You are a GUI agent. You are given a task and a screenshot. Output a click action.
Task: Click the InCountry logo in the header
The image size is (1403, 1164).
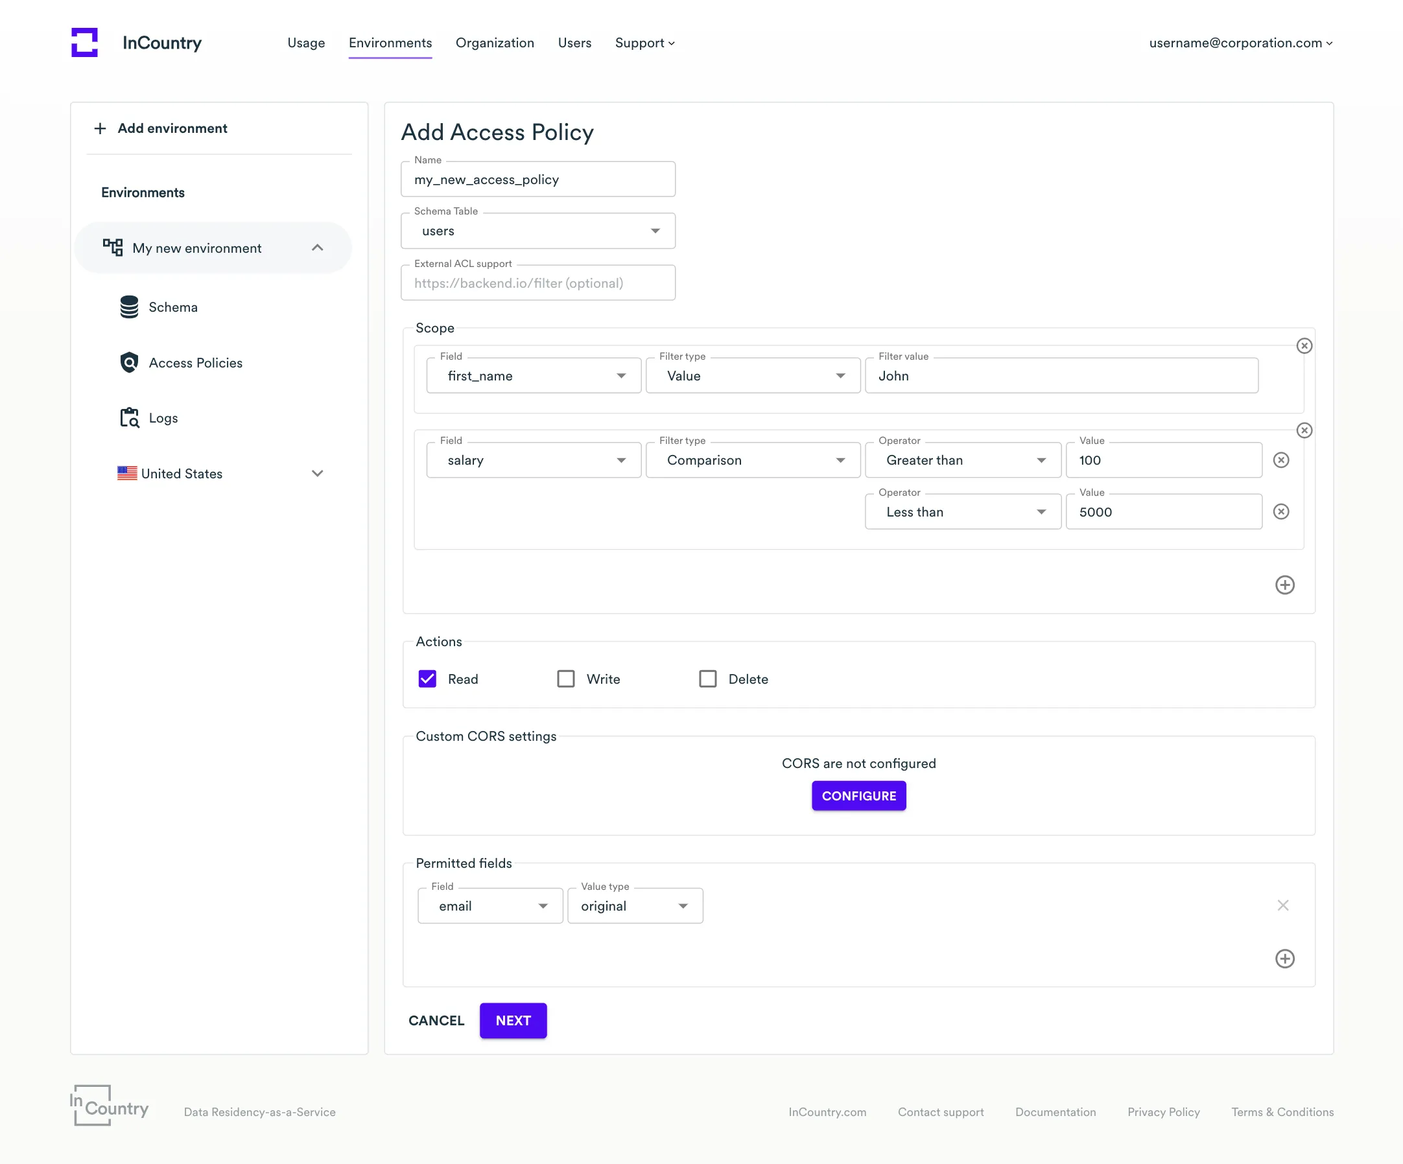click(84, 42)
